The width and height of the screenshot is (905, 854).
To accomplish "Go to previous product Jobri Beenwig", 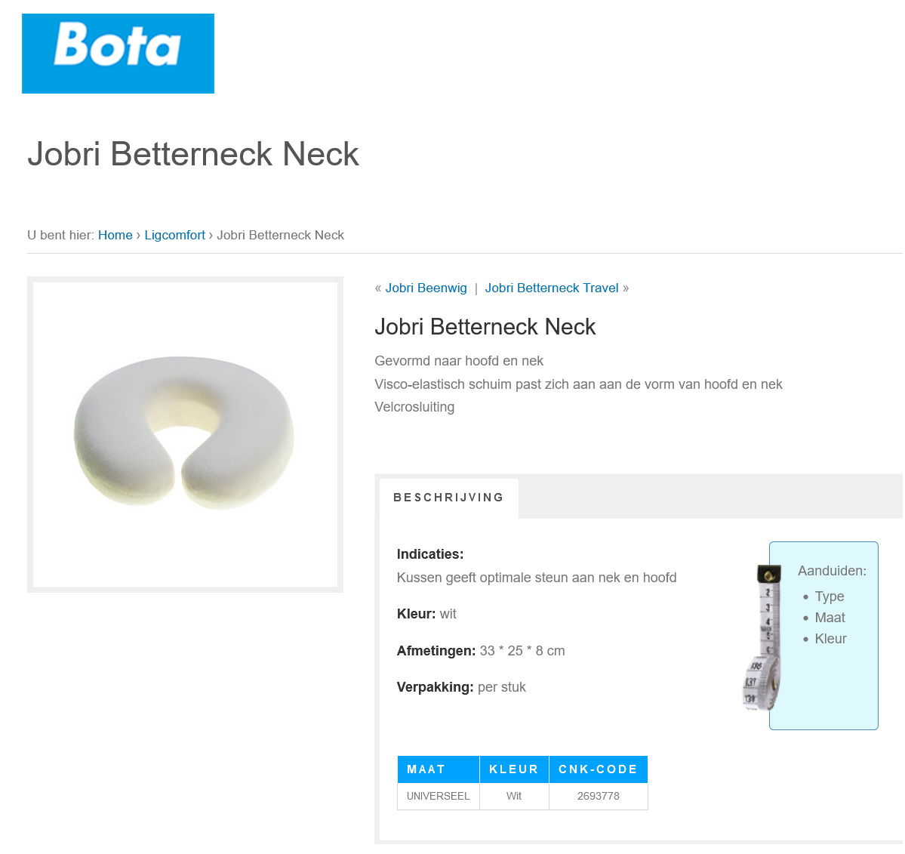I will 426,288.
